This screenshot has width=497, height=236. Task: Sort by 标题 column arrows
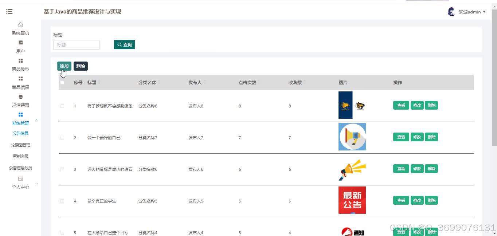(99, 82)
